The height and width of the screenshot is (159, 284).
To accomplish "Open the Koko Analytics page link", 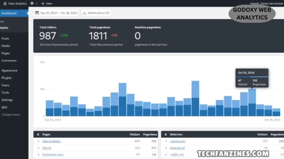I will [52, 141].
